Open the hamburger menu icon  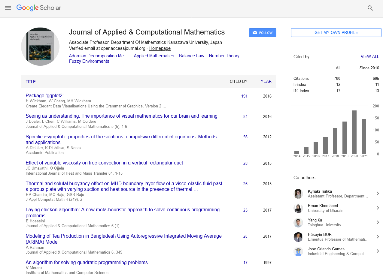point(8,8)
